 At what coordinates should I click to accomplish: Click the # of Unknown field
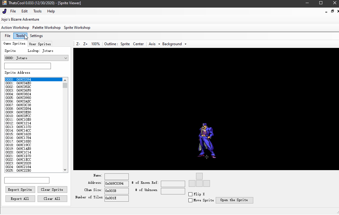pos(173,191)
